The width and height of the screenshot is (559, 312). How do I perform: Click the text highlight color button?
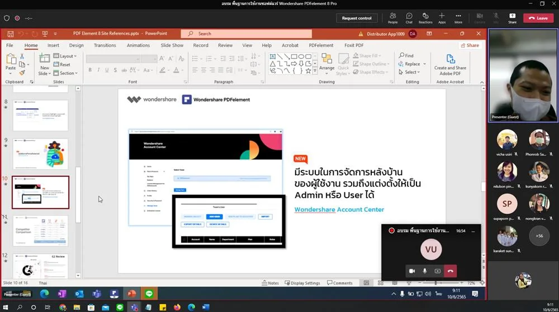coord(163,70)
